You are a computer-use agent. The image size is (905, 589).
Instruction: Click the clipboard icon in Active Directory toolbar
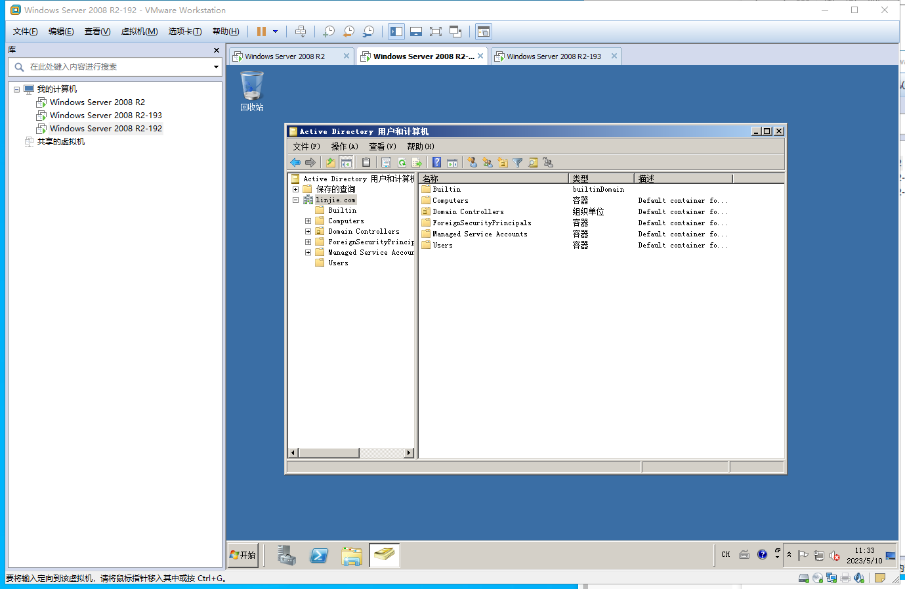pyautogui.click(x=366, y=163)
